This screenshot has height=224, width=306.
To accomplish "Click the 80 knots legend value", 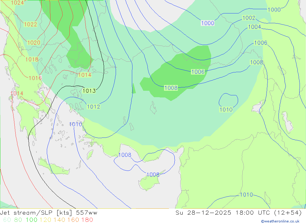I will [18, 220].
